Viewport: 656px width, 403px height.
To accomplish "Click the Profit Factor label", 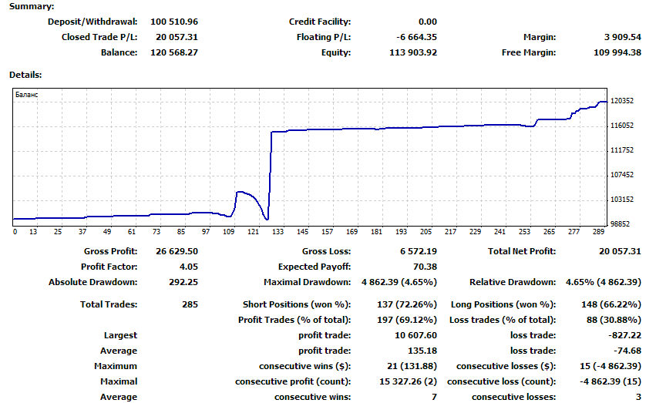I will [x=109, y=267].
